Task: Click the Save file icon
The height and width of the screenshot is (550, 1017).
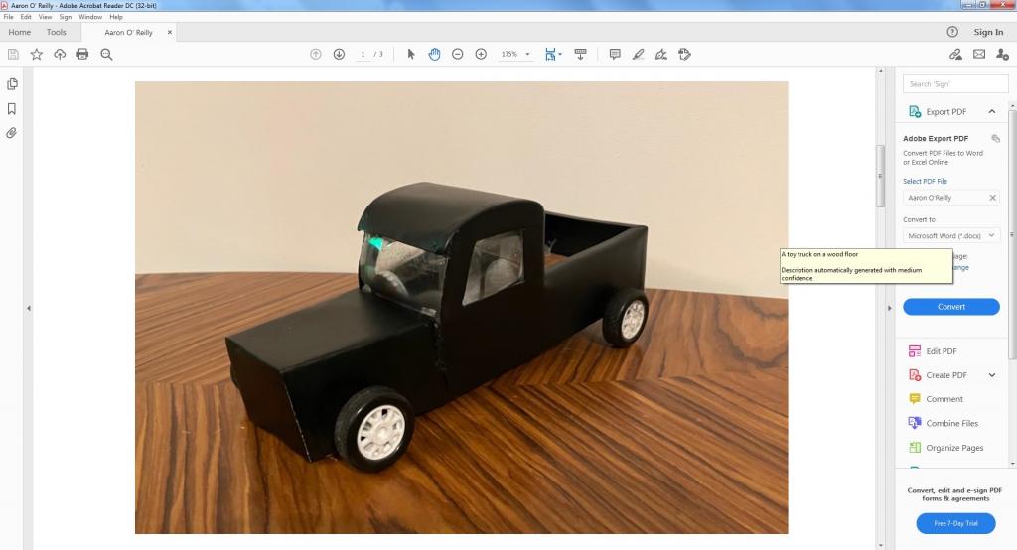Action: [13, 55]
